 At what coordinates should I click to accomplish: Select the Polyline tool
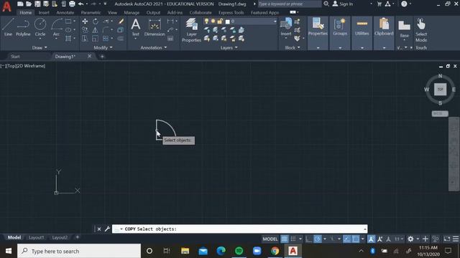(x=23, y=27)
